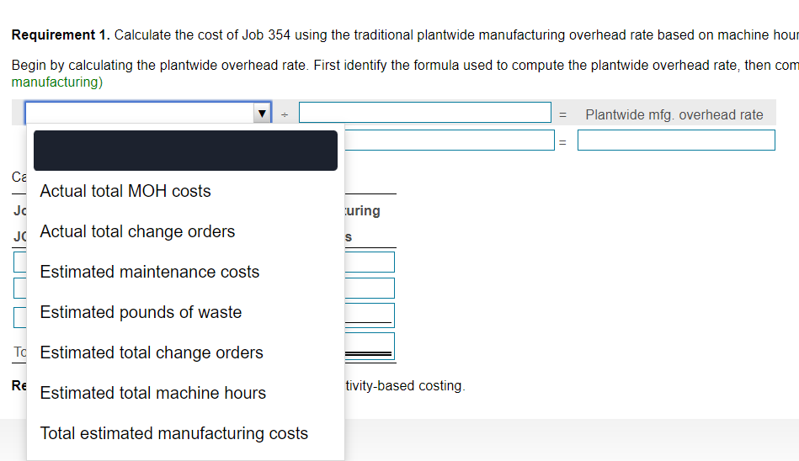The width and height of the screenshot is (799, 461).
Task: Select the blank highlighted dropdown option
Action: point(185,151)
